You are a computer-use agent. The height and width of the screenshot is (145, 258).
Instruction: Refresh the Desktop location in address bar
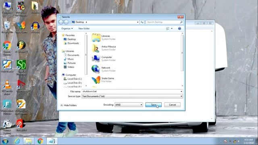pos(142,22)
